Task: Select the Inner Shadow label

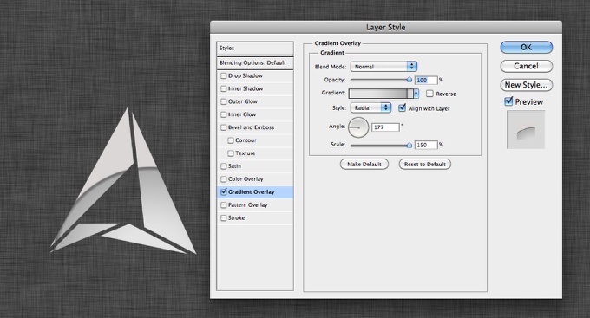Action: (x=246, y=88)
